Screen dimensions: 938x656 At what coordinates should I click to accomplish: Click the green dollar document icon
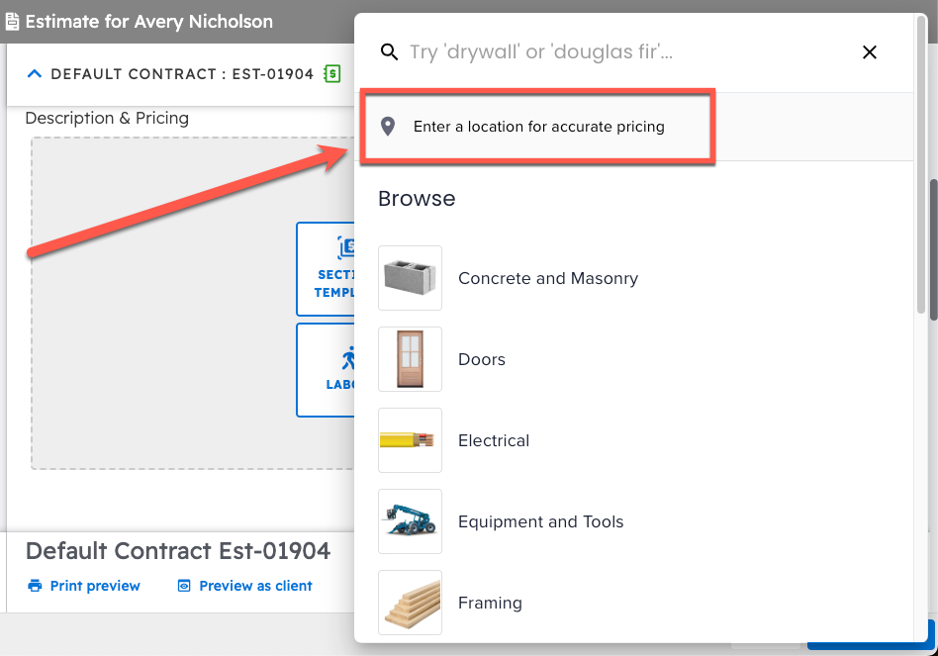(332, 73)
